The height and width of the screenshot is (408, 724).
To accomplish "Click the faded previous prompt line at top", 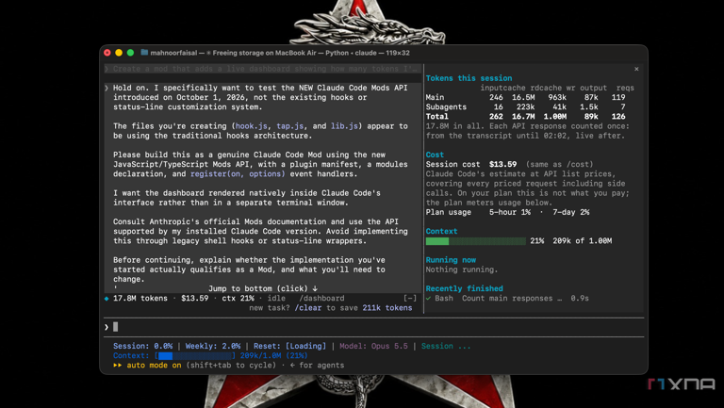I will pyautogui.click(x=262, y=69).
